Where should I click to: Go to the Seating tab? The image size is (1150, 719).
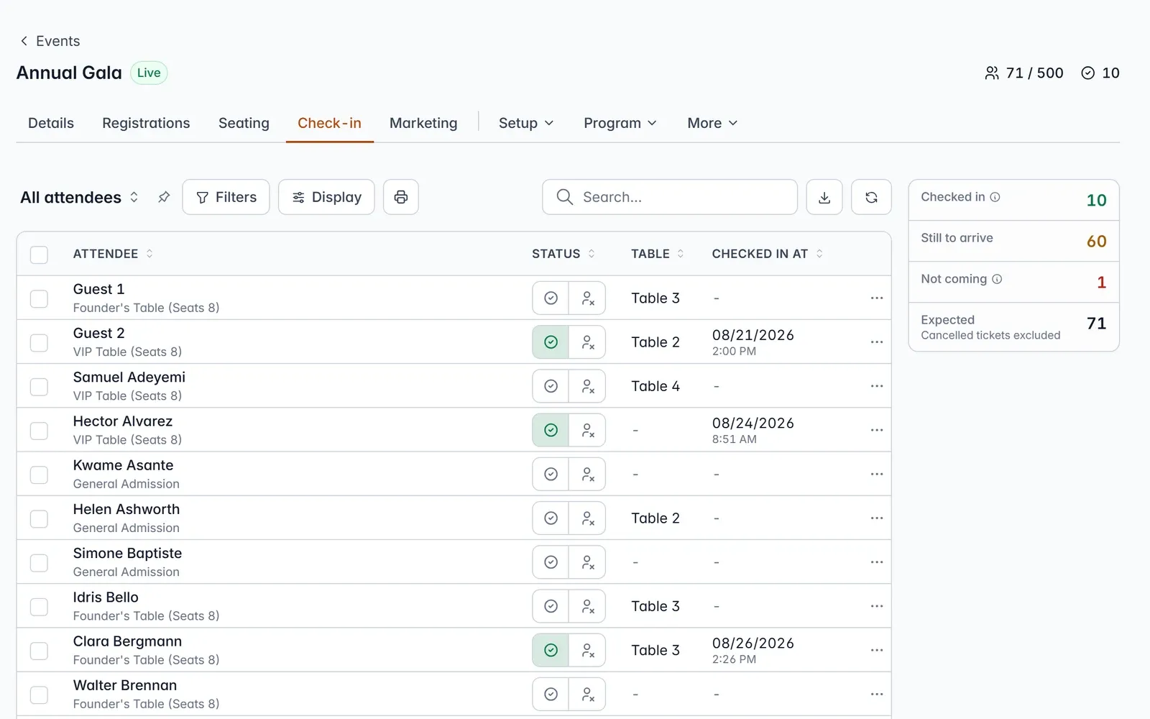[x=244, y=123]
